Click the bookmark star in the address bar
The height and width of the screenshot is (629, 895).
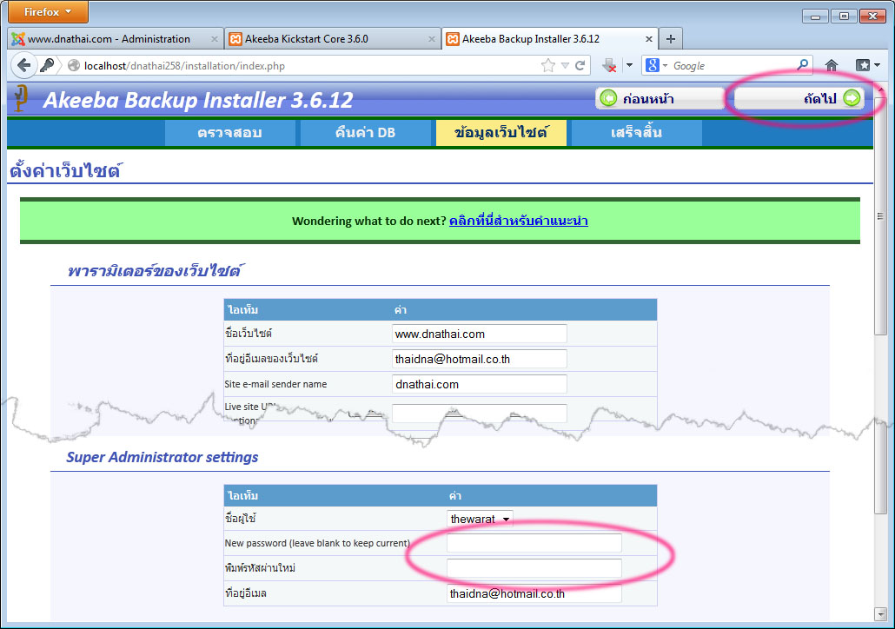tap(548, 65)
